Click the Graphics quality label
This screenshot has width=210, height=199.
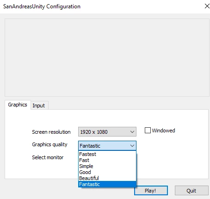click(x=49, y=144)
